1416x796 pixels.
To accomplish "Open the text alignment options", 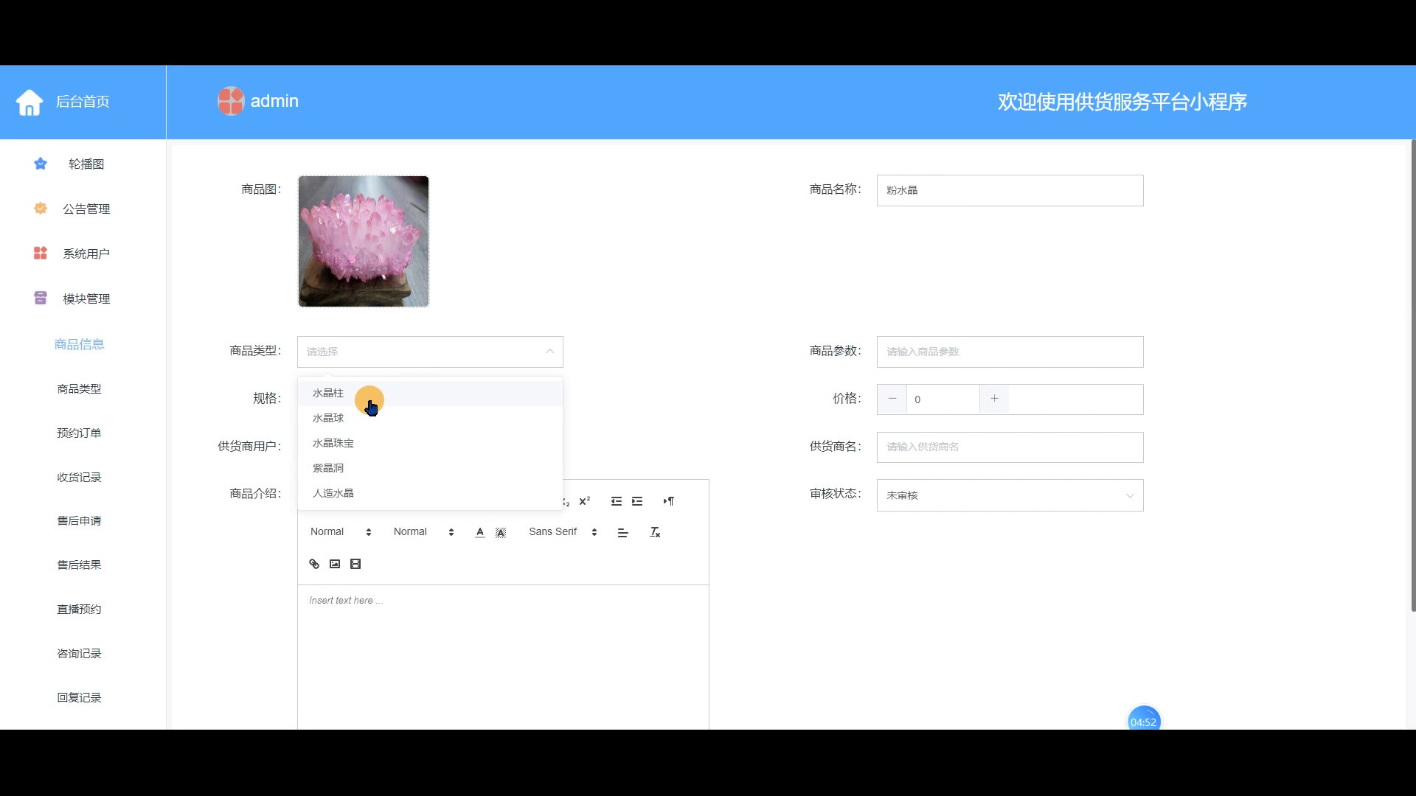I will 622,532.
